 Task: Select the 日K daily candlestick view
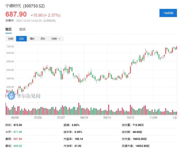pyautogui.click(x=21, y=39)
